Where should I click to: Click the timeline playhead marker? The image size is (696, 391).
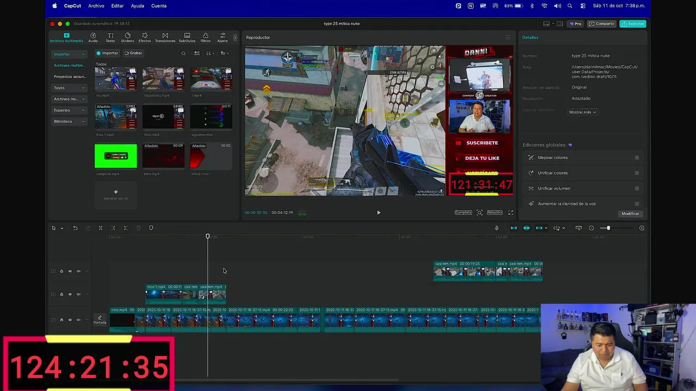click(x=208, y=236)
